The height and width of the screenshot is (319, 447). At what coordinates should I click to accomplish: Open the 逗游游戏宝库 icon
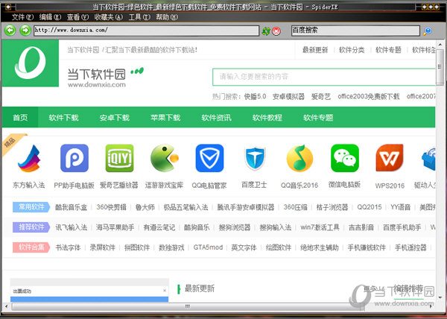(165, 158)
